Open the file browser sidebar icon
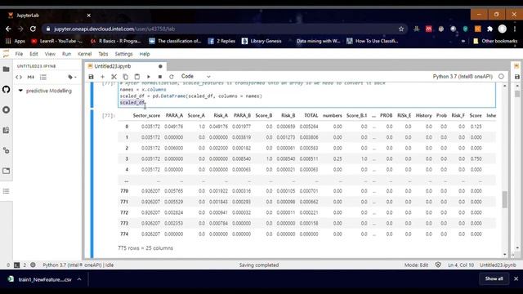The height and width of the screenshot is (294, 523). (x=6, y=69)
